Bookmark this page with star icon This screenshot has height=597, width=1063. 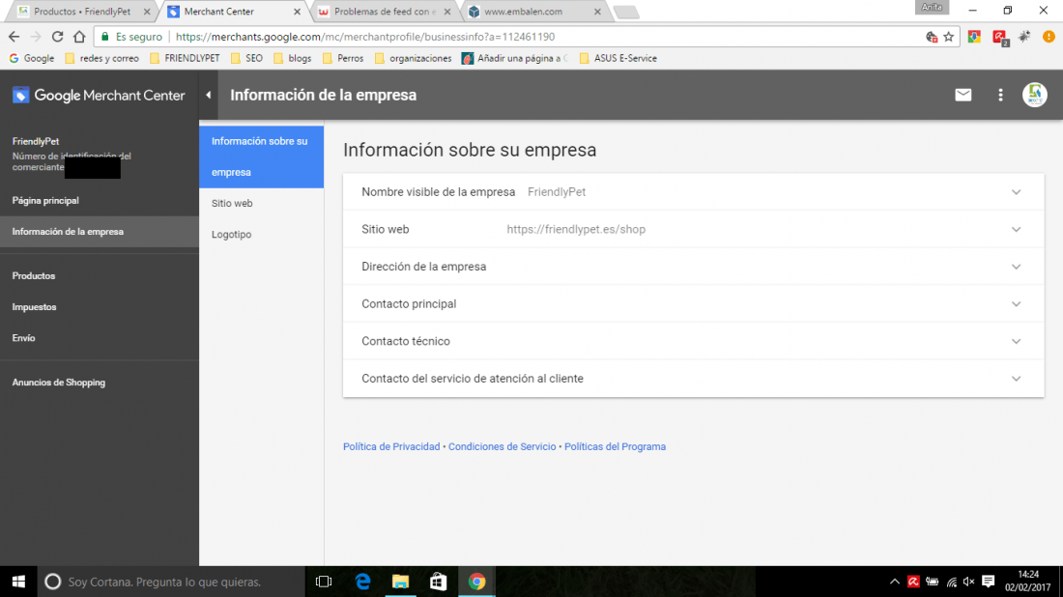coord(948,37)
